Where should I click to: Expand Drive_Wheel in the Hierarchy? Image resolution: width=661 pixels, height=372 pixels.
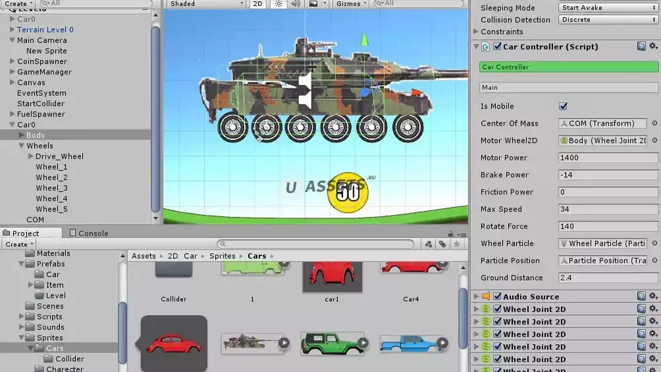tap(31, 156)
